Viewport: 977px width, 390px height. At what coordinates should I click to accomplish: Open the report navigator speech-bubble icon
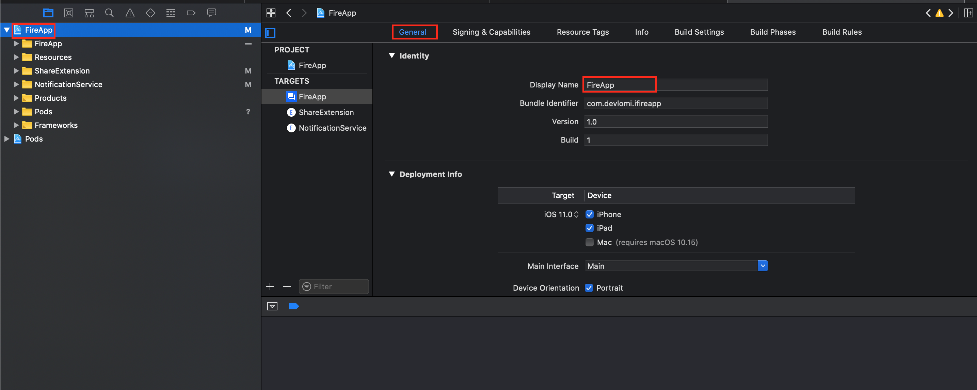212,13
